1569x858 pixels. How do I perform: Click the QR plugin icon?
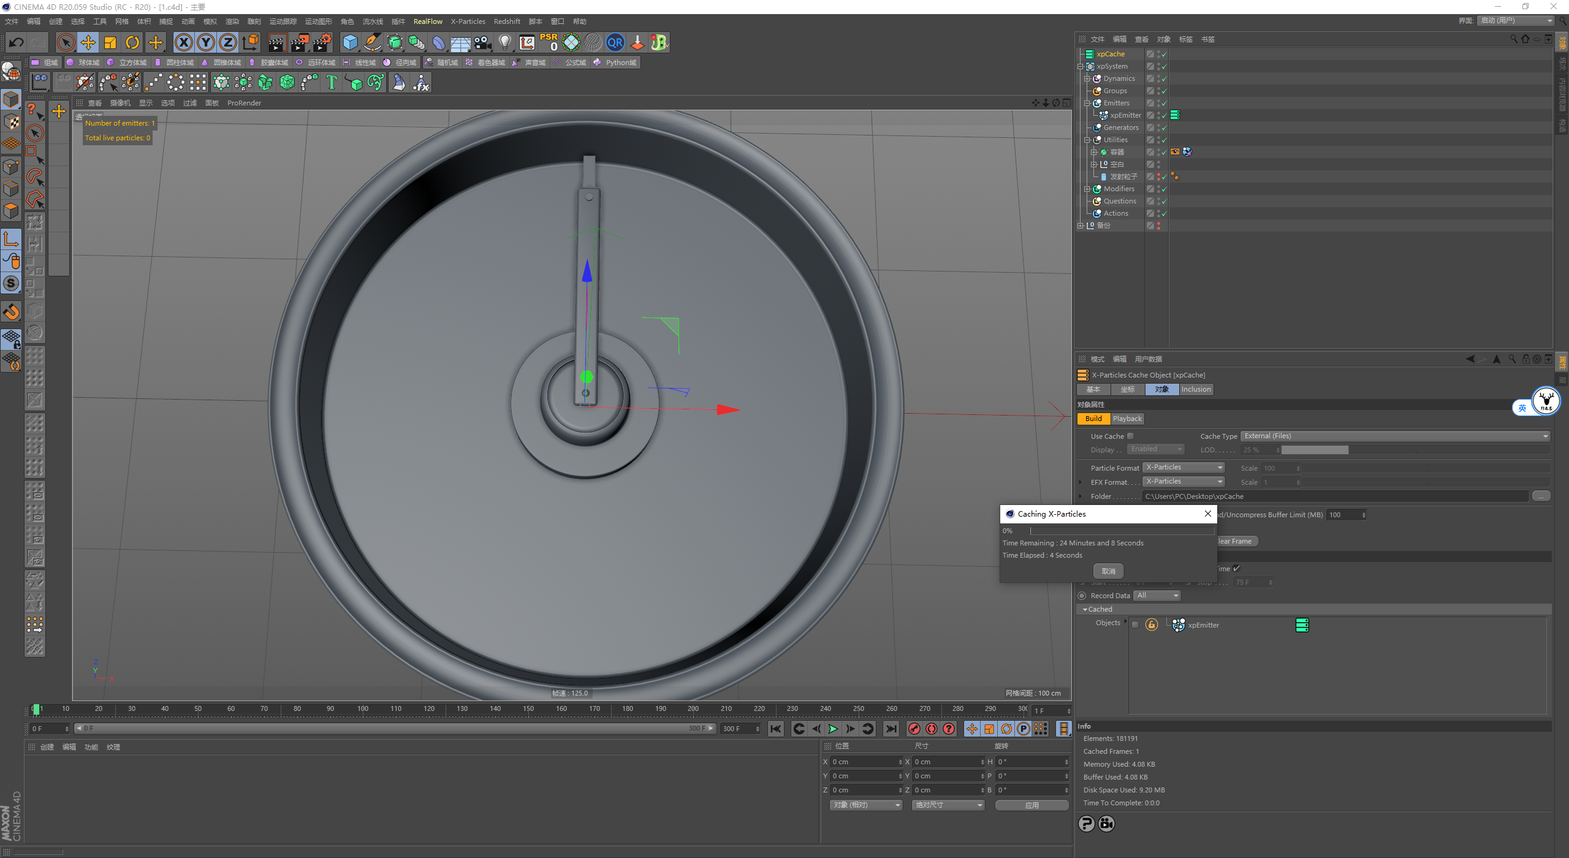point(615,42)
